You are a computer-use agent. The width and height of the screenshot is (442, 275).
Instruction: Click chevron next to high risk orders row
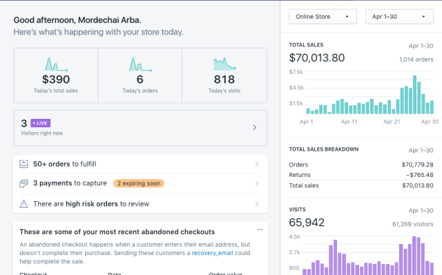pos(256,204)
